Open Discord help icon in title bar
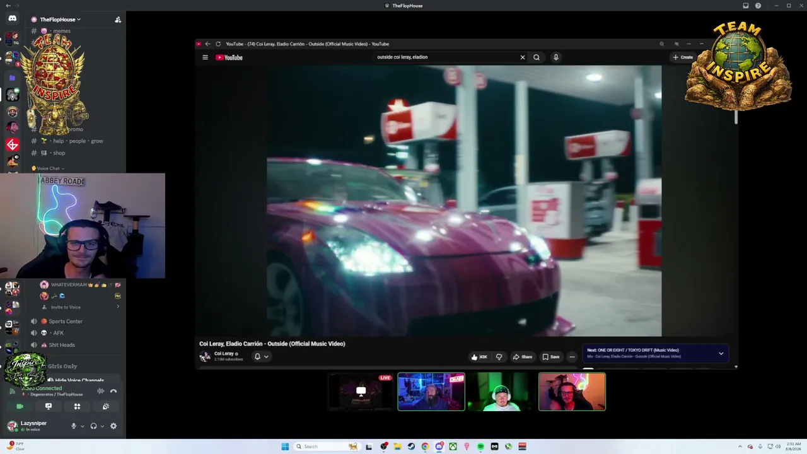The image size is (807, 454). (x=758, y=6)
